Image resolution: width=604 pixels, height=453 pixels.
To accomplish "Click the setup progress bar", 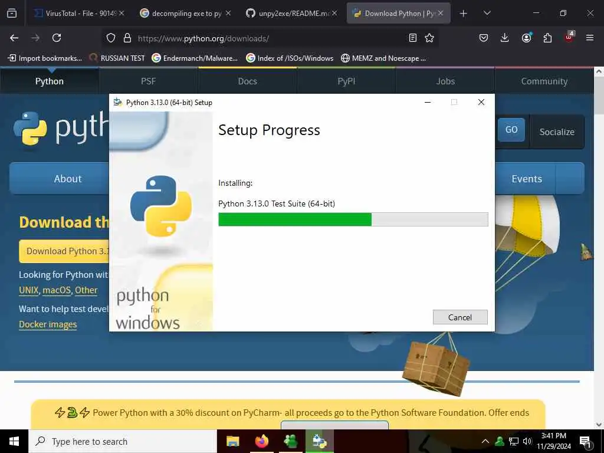I will pos(353,219).
